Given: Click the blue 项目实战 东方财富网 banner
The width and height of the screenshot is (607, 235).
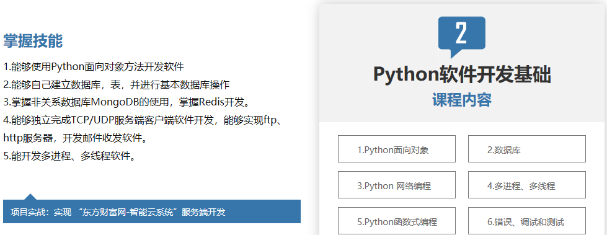Looking at the screenshot, I should [x=152, y=211].
